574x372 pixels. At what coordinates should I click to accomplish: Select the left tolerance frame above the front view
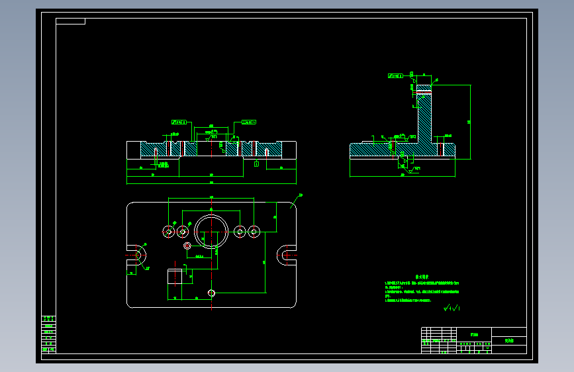tap(179, 122)
